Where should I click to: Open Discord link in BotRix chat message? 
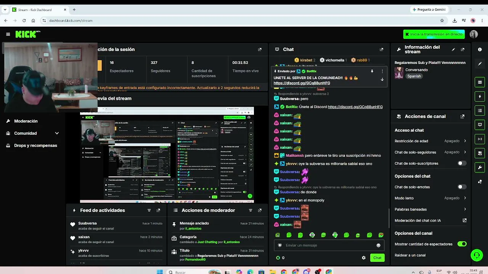(355, 107)
